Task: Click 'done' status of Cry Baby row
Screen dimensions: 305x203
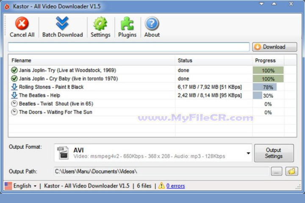Action: (183, 79)
